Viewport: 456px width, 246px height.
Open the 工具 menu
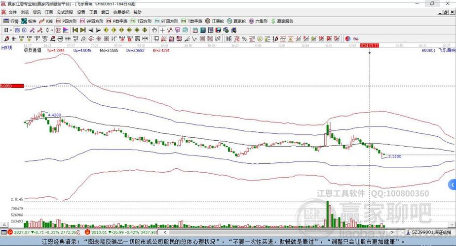(93, 12)
